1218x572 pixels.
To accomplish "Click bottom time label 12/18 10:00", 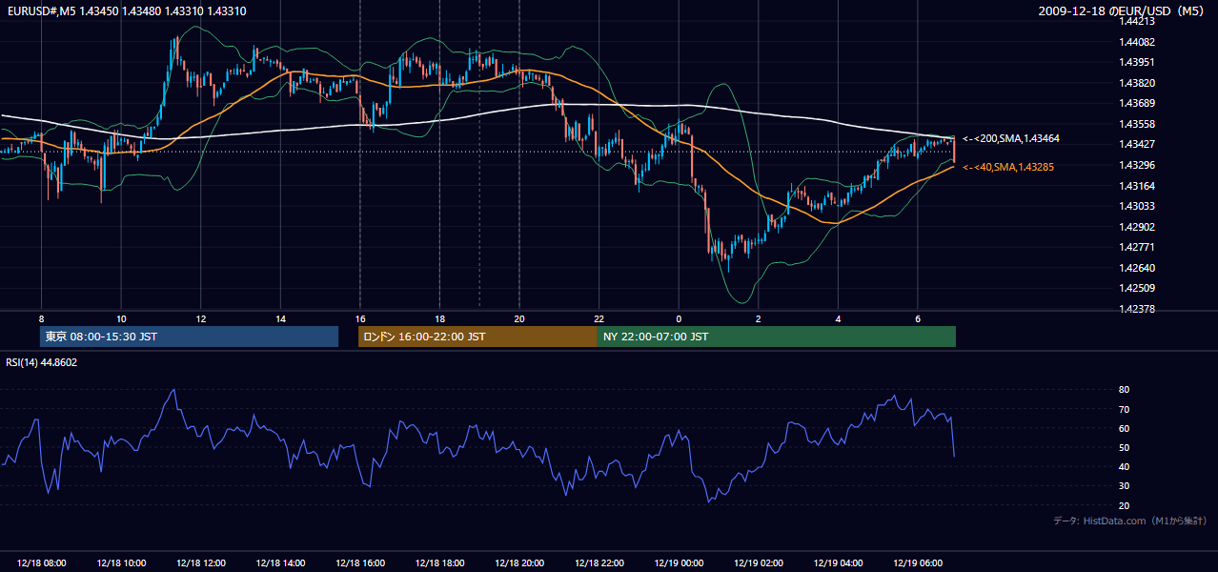I will tap(121, 563).
